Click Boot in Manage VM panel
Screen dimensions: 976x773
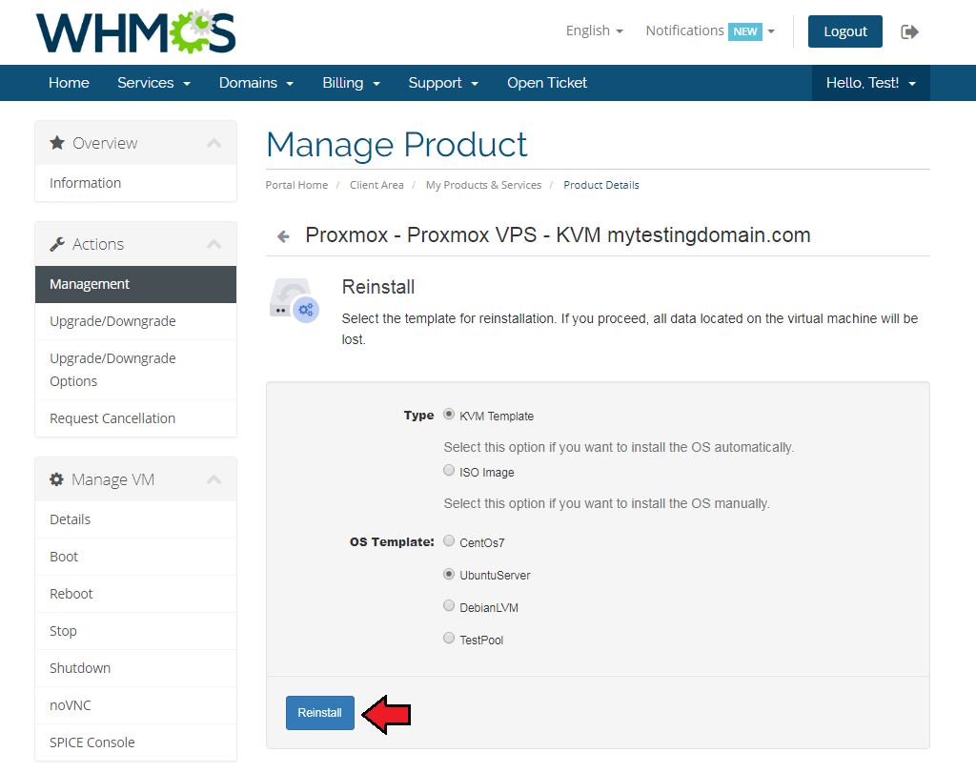(135, 557)
